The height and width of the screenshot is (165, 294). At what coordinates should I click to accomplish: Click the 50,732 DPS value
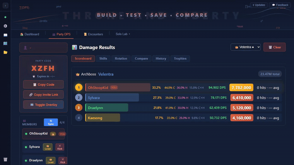218,118
